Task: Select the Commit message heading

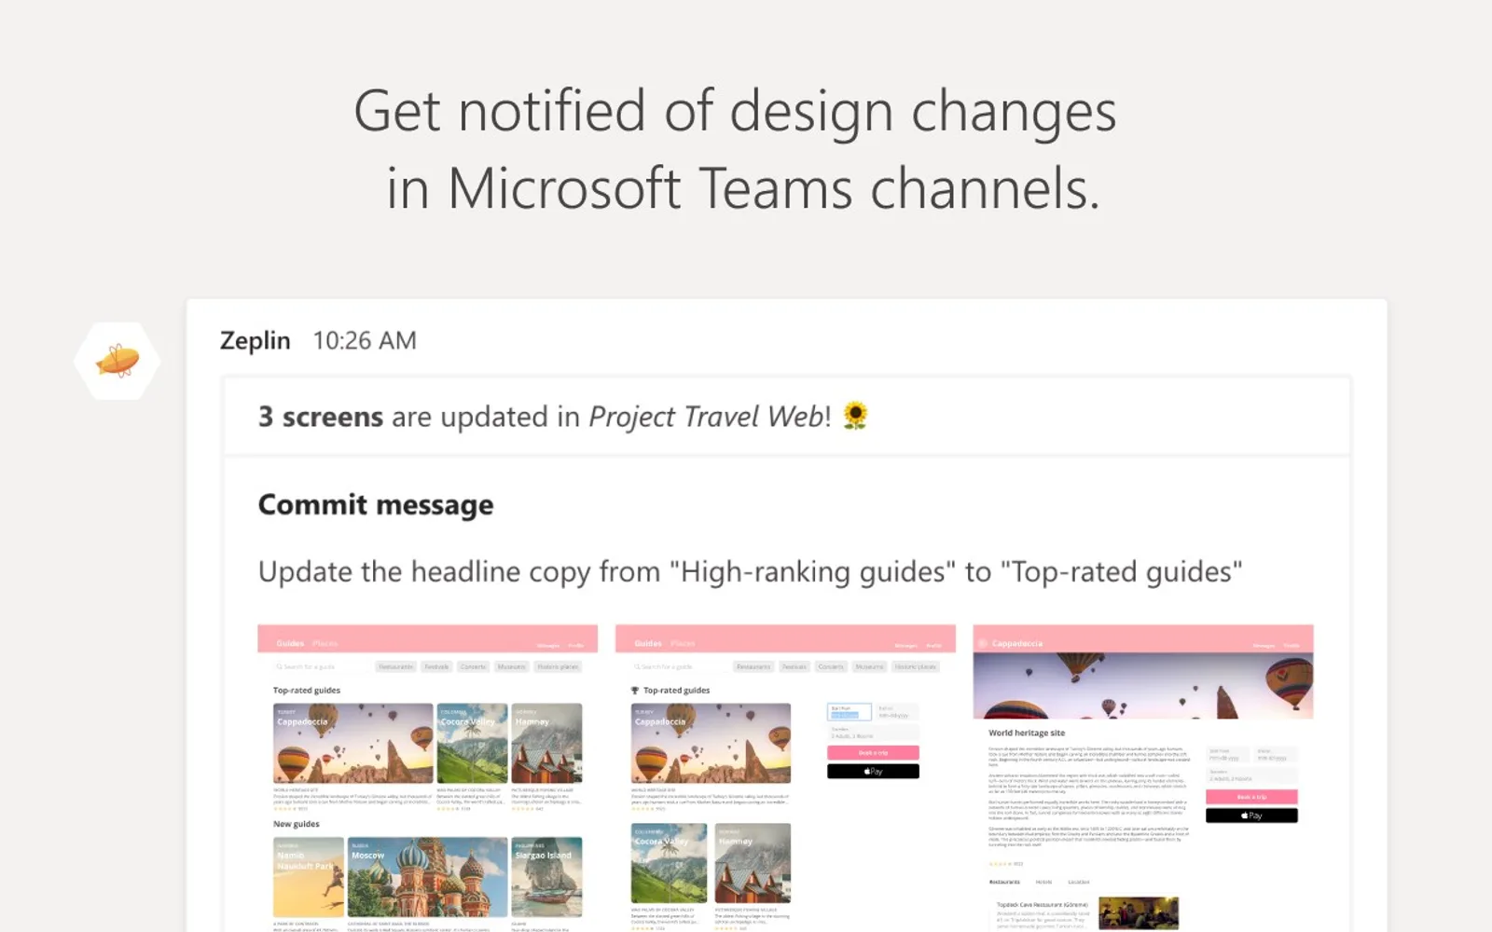Action: coord(376,504)
